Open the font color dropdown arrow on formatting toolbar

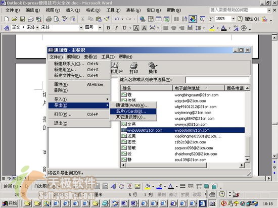(229, 28)
